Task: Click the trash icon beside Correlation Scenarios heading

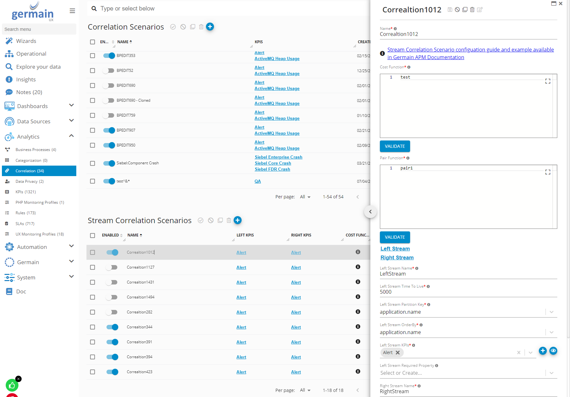Action: (201, 27)
